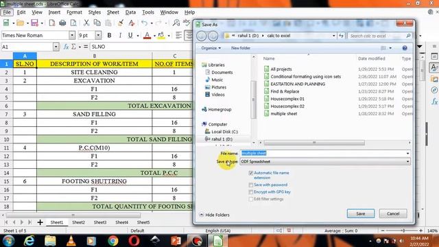This screenshot has height=247, width=439.
Task: Toggle Bold formatting button
Action: point(109,35)
